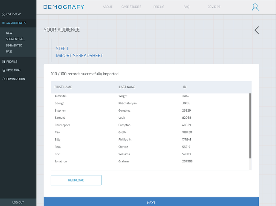Click the records successfully imported message
276x206 pixels.
pos(85,74)
